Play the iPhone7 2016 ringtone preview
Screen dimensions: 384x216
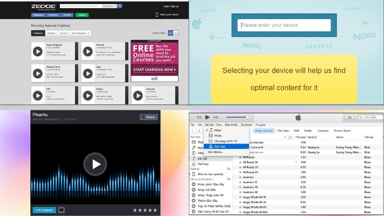tap(38, 73)
